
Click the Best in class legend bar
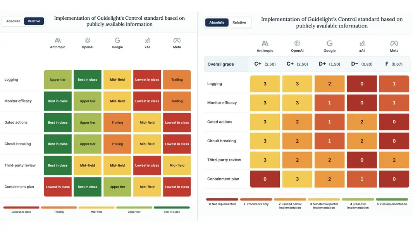pyautogui.click(x=172, y=208)
